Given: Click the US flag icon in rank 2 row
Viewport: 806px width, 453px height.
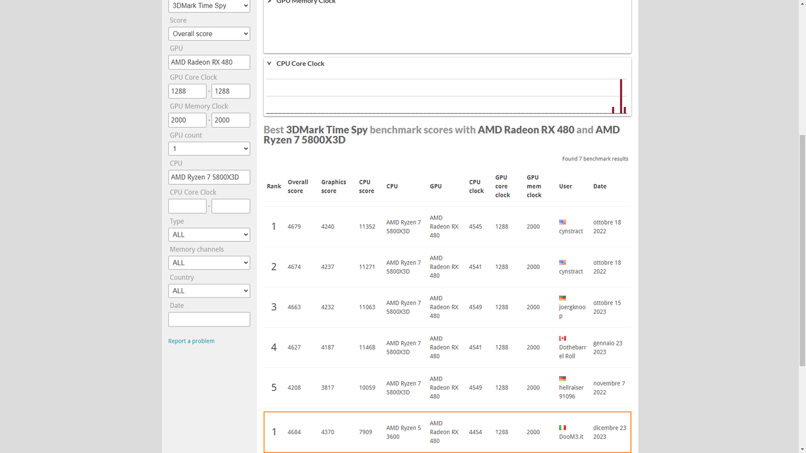Looking at the screenshot, I should tap(562, 262).
